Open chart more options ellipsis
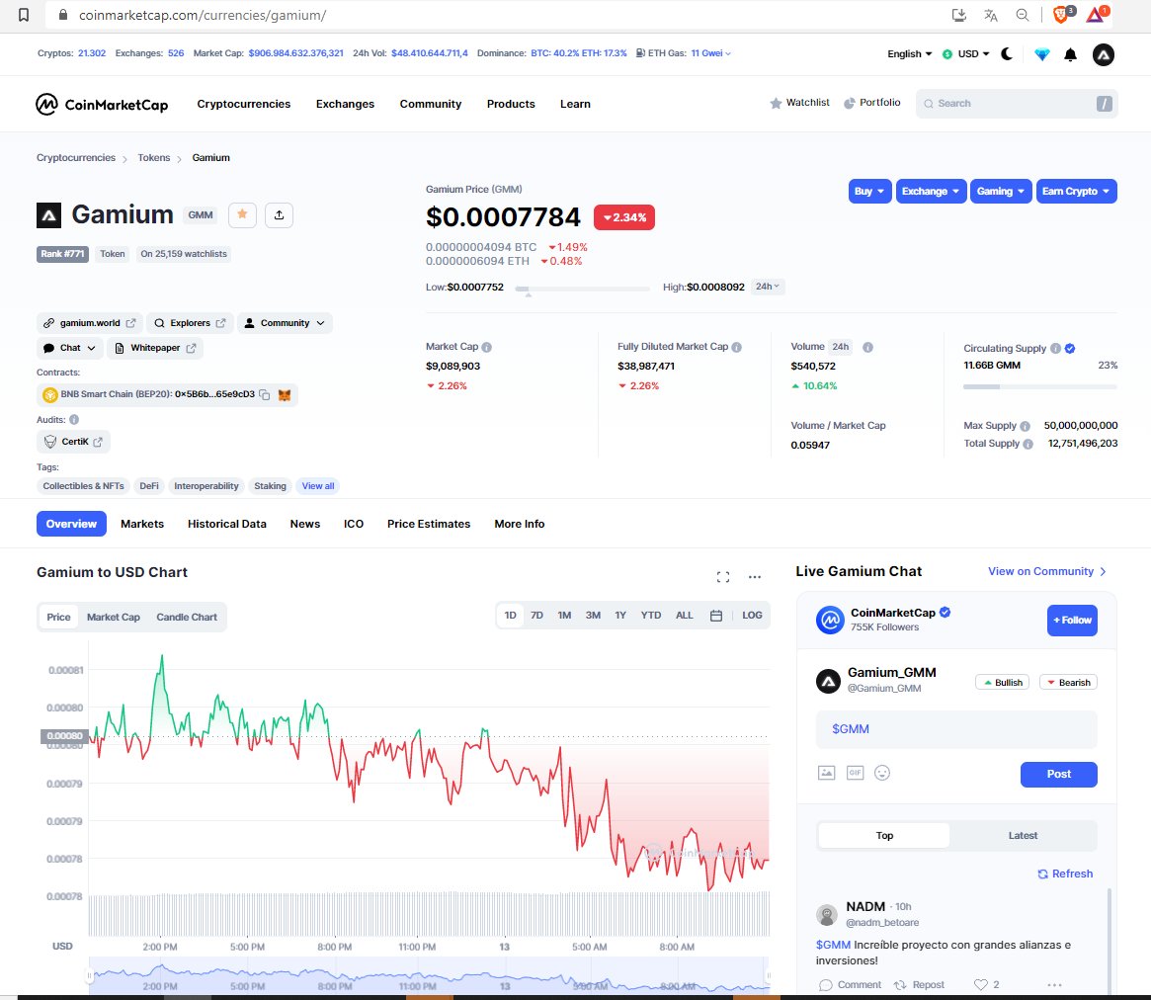The image size is (1151, 1000). (755, 577)
